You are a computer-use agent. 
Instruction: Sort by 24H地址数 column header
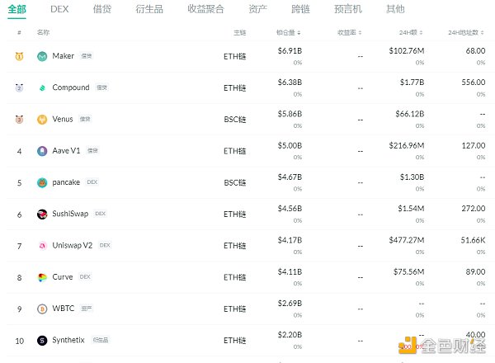click(466, 32)
